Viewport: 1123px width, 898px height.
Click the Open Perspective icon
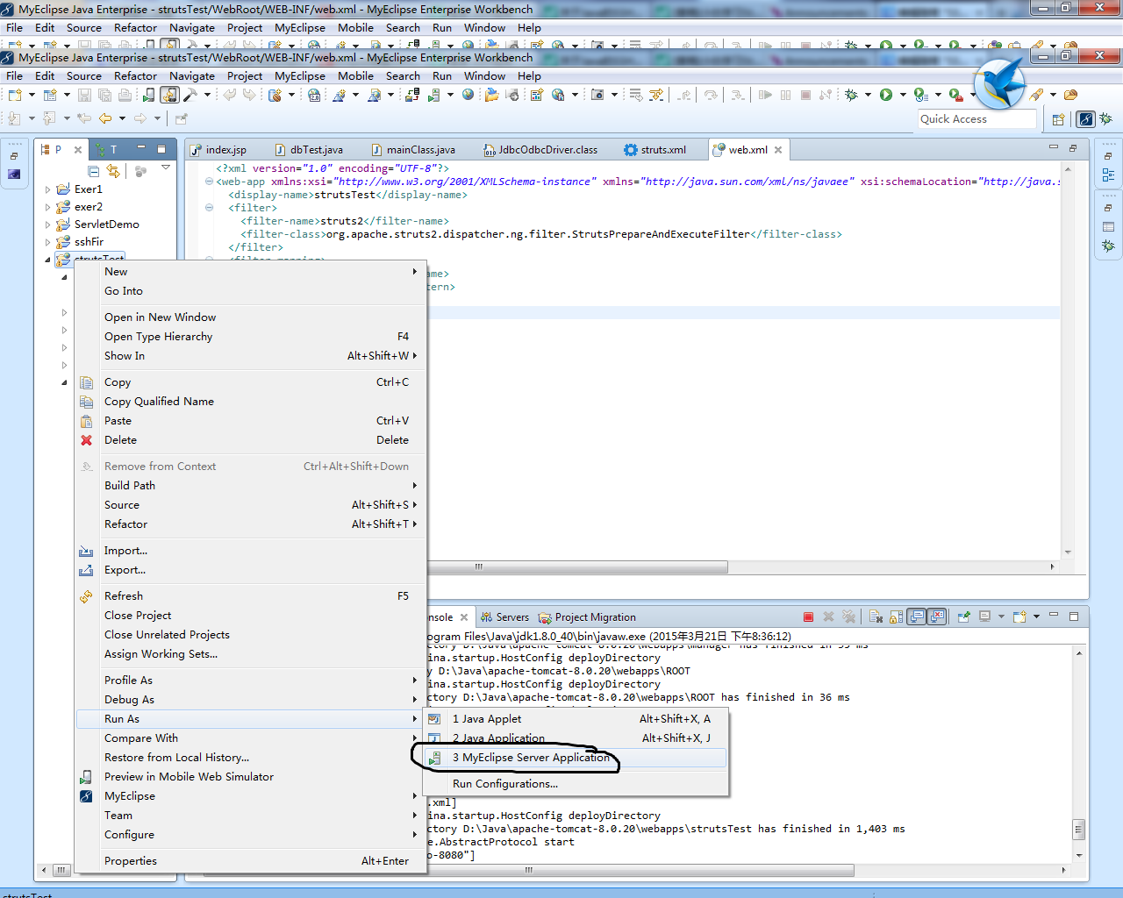click(1058, 119)
